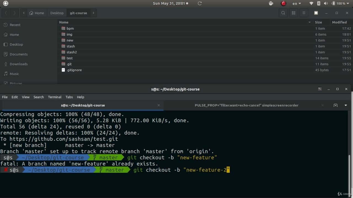The image size is (353, 198).
Task: Select the '.git' folder name
Action: [x=69, y=64]
